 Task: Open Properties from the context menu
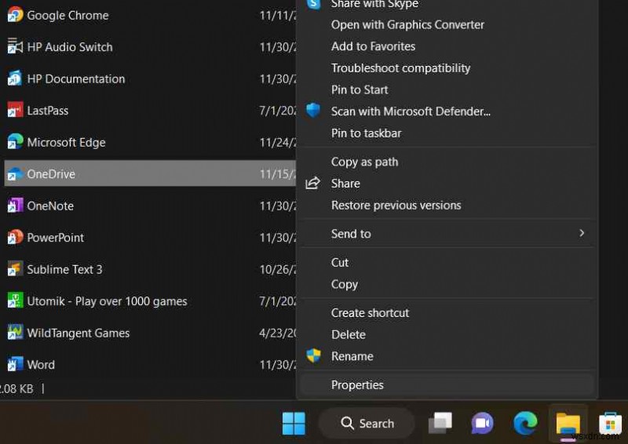(x=447, y=384)
